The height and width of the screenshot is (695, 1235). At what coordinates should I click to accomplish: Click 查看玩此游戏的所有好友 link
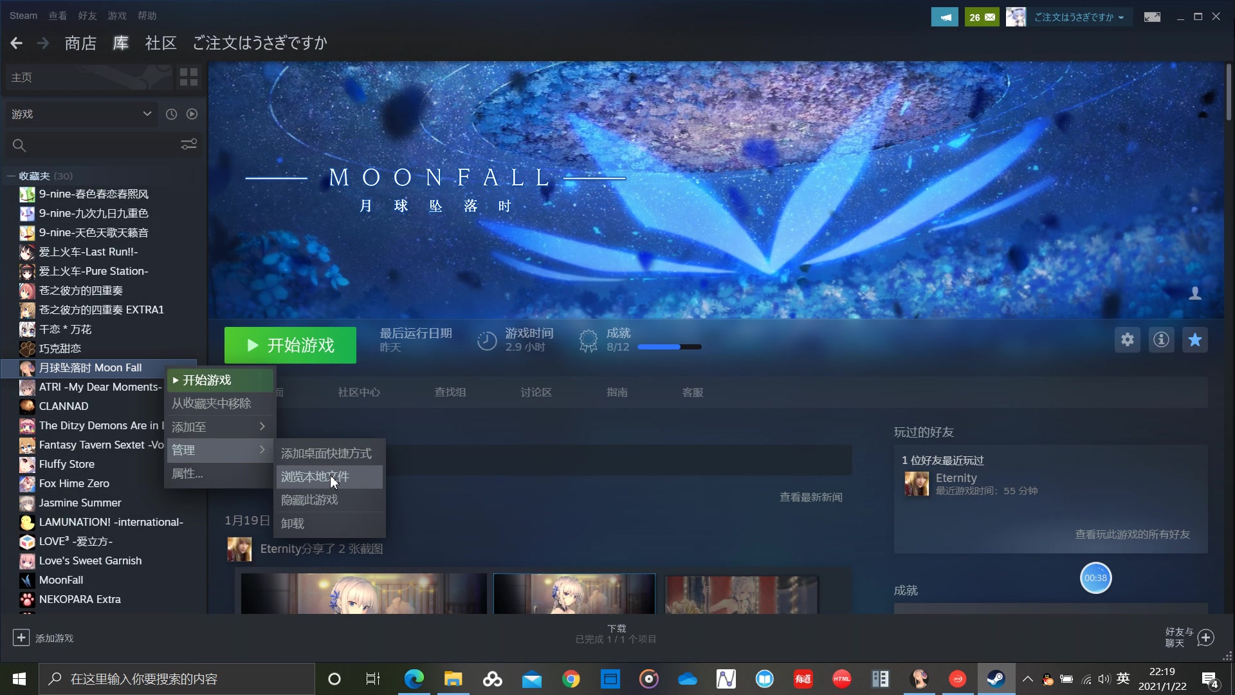[1132, 535]
